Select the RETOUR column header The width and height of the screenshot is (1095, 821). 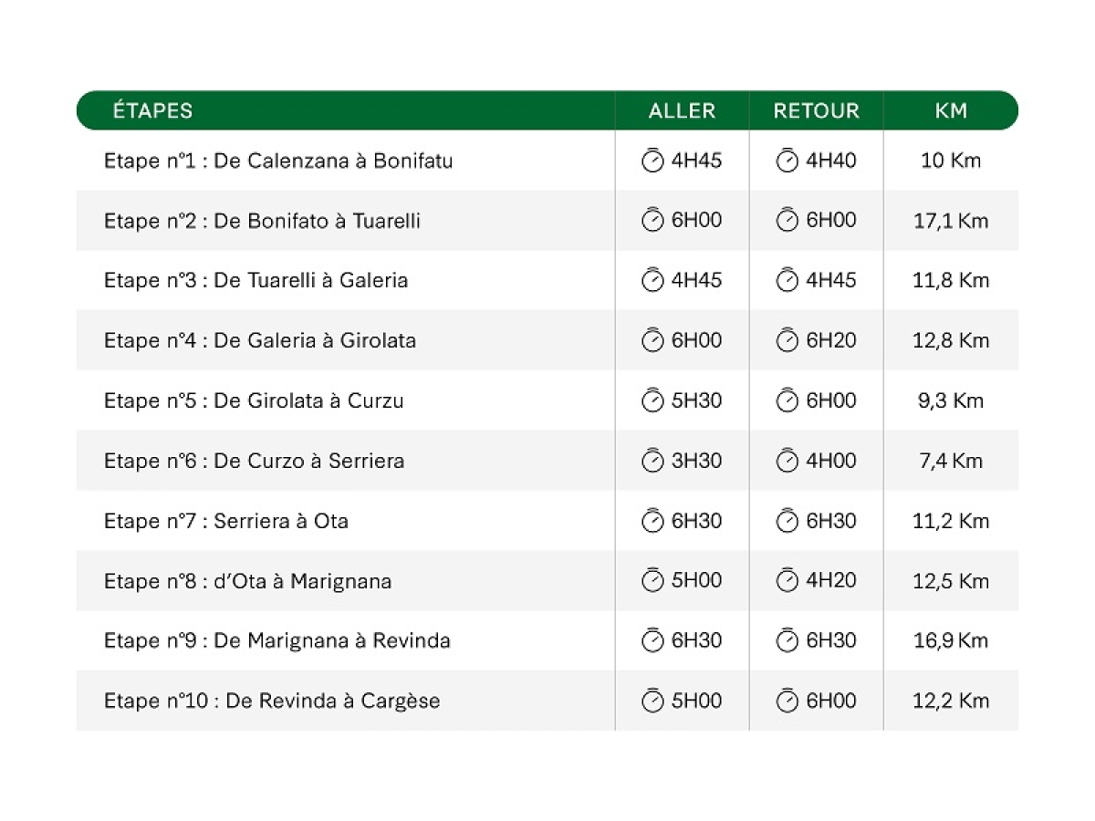click(x=817, y=111)
